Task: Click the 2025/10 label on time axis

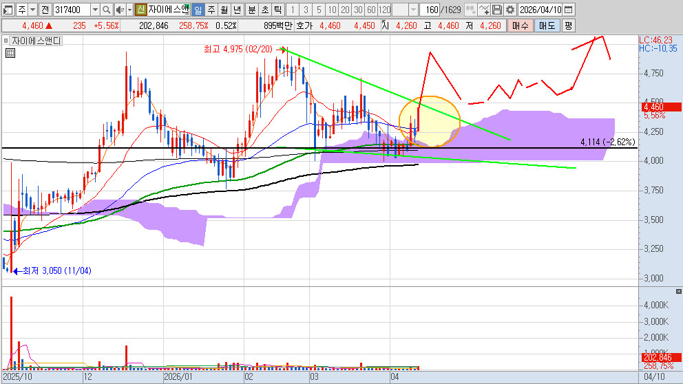Action: coord(17,376)
